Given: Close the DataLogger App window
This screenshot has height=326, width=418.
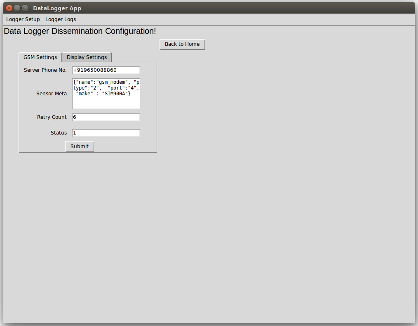Looking at the screenshot, I should [9, 8].
